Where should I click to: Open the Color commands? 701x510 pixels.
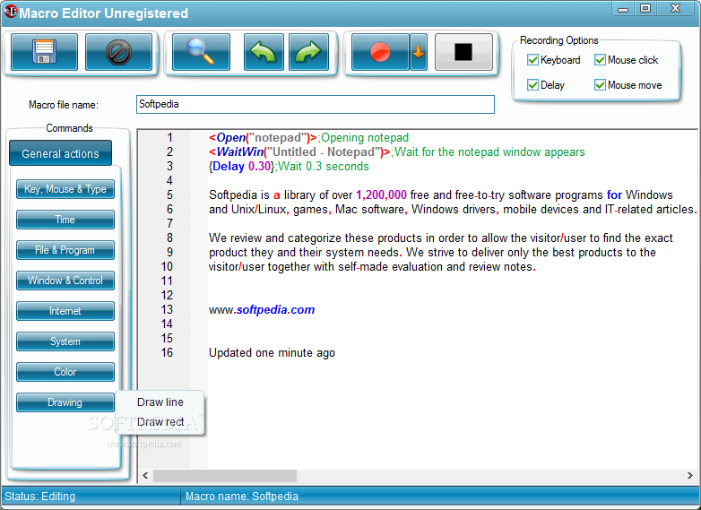coord(65,371)
